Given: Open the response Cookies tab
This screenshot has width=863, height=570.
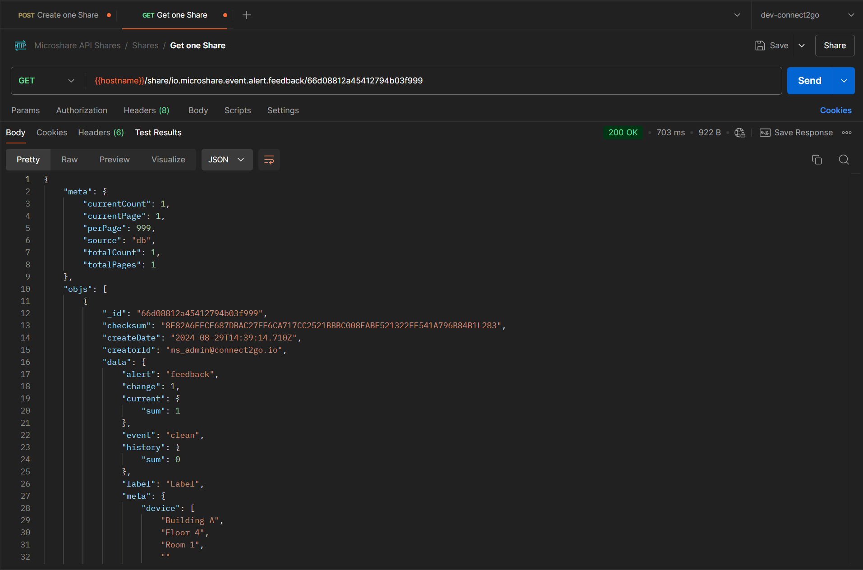Looking at the screenshot, I should (52, 133).
